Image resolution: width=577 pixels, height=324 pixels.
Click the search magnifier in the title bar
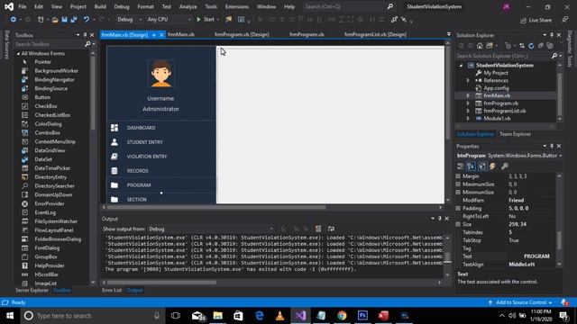390,6
